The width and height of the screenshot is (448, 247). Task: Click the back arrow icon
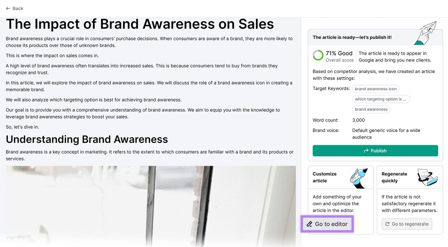pyautogui.click(x=8, y=8)
